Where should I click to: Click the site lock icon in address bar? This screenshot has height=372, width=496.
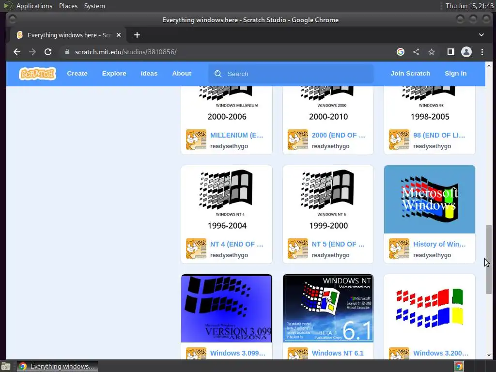[x=67, y=52]
